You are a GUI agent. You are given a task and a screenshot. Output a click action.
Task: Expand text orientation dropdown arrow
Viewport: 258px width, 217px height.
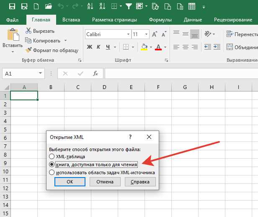click(x=214, y=34)
